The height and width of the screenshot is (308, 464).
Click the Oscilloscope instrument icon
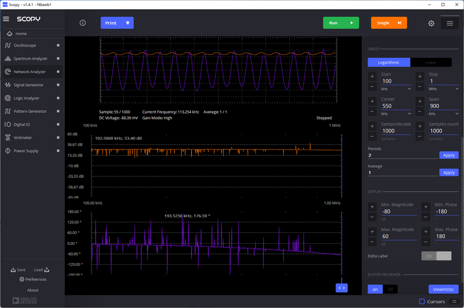tap(8, 45)
